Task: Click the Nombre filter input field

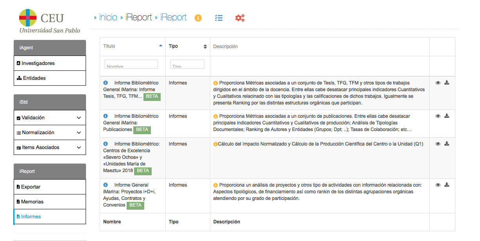Action: [131, 65]
